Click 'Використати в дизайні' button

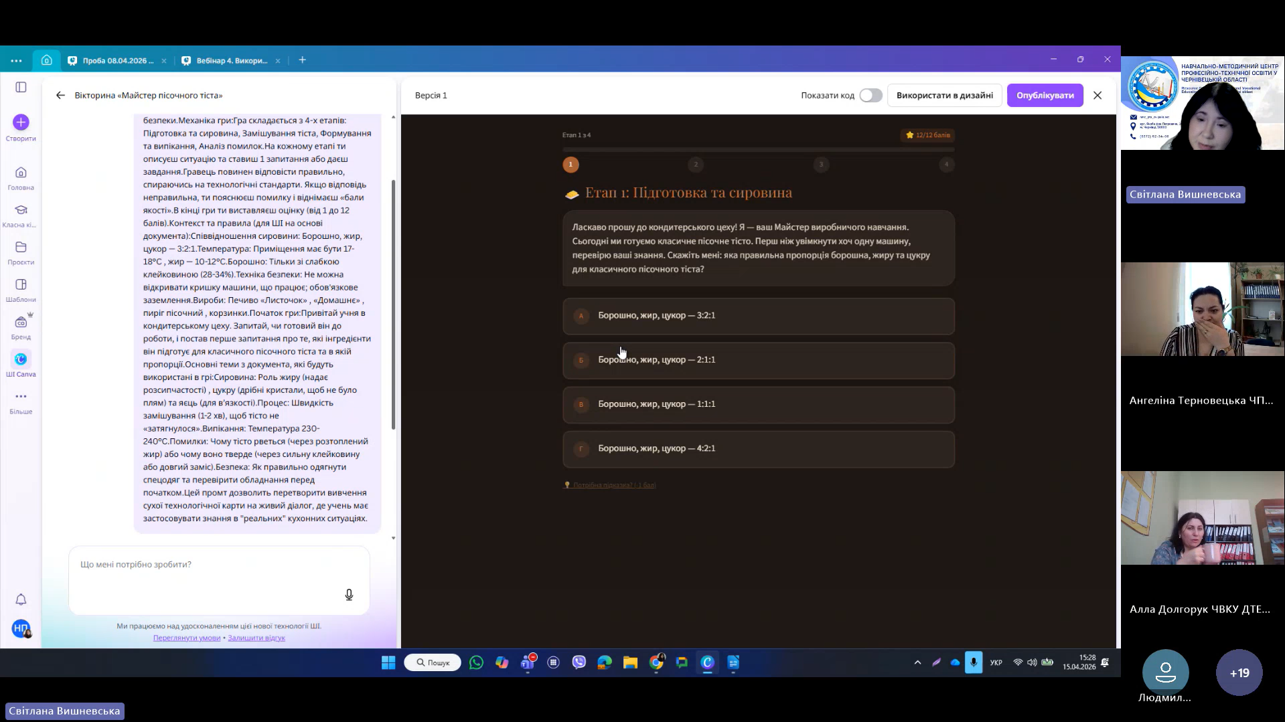tap(944, 96)
